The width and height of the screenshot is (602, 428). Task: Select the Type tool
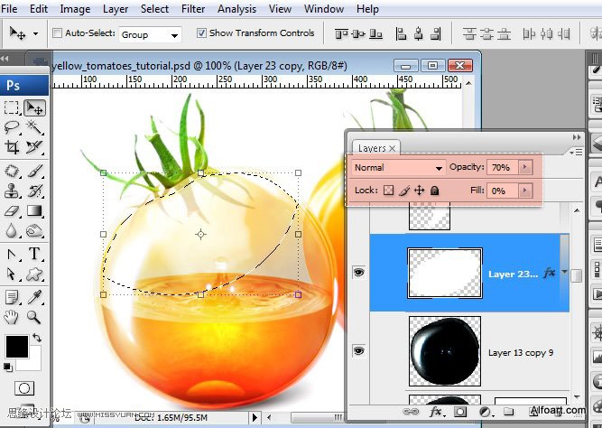click(x=34, y=254)
